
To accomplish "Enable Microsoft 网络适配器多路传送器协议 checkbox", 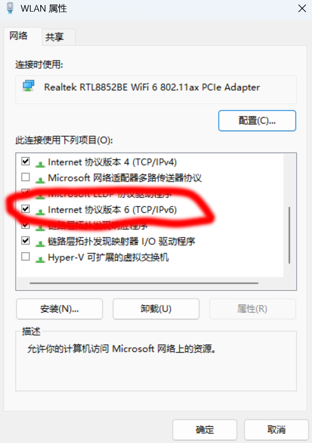I will pos(26,177).
